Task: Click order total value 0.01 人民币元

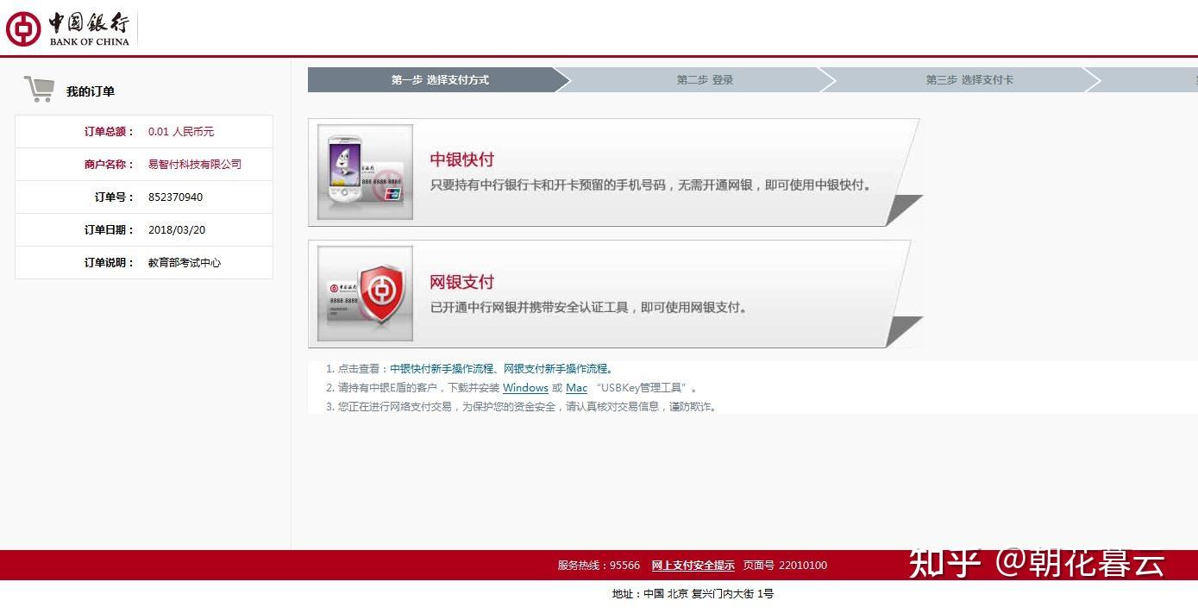Action: 181,132
